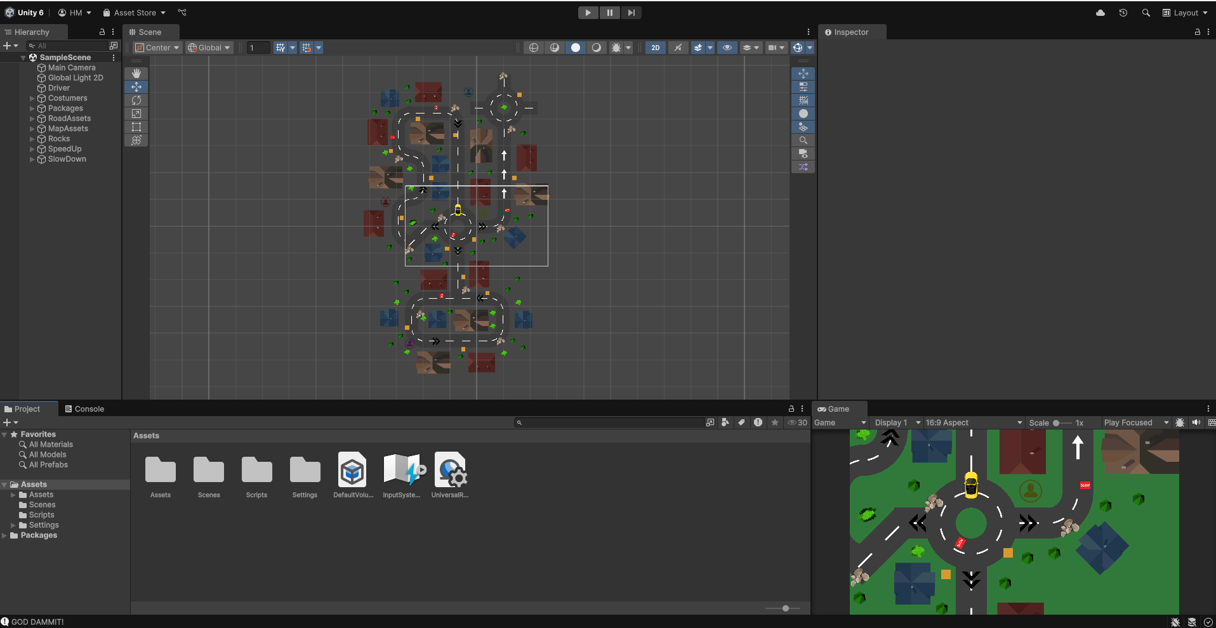
Task: Select the Hand view tool
Action: (136, 74)
